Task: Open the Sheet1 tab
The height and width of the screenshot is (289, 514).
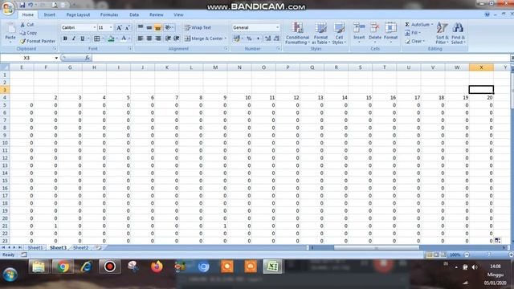Action: click(35, 248)
